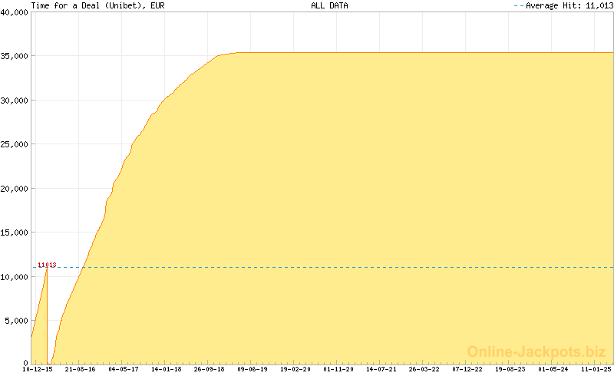
Task: Click the 04-05-17 date label
Action: point(124,369)
